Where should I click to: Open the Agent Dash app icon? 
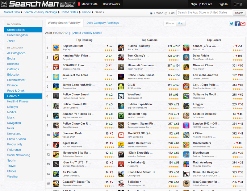(x=56, y=145)
